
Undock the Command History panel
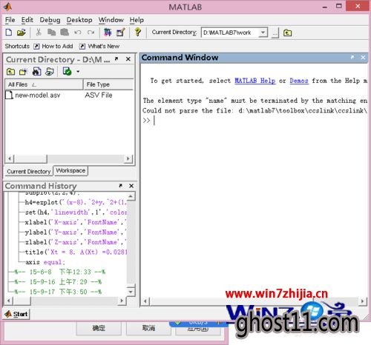coord(120,186)
